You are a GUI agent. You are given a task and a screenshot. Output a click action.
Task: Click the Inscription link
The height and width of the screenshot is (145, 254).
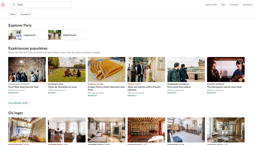(x=234, y=5)
